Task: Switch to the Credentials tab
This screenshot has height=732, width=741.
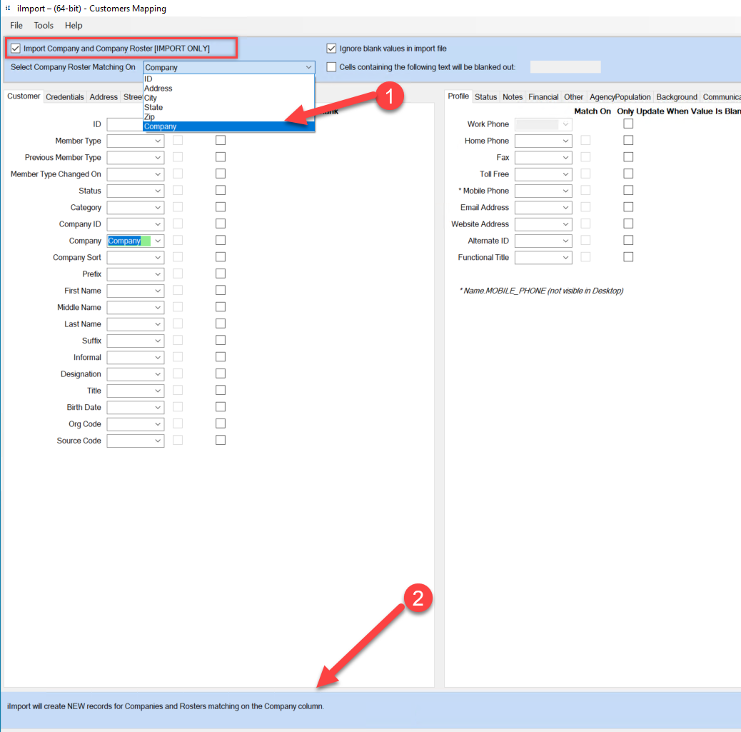Action: coord(65,97)
